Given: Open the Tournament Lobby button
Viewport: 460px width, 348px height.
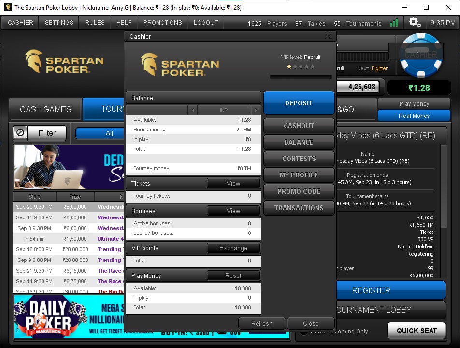Looking at the screenshot, I should click(x=391, y=310).
